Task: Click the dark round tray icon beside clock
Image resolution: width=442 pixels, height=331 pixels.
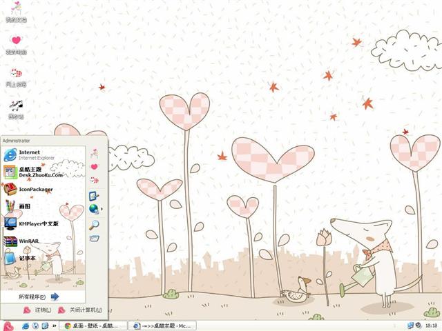Action: pyautogui.click(x=419, y=326)
